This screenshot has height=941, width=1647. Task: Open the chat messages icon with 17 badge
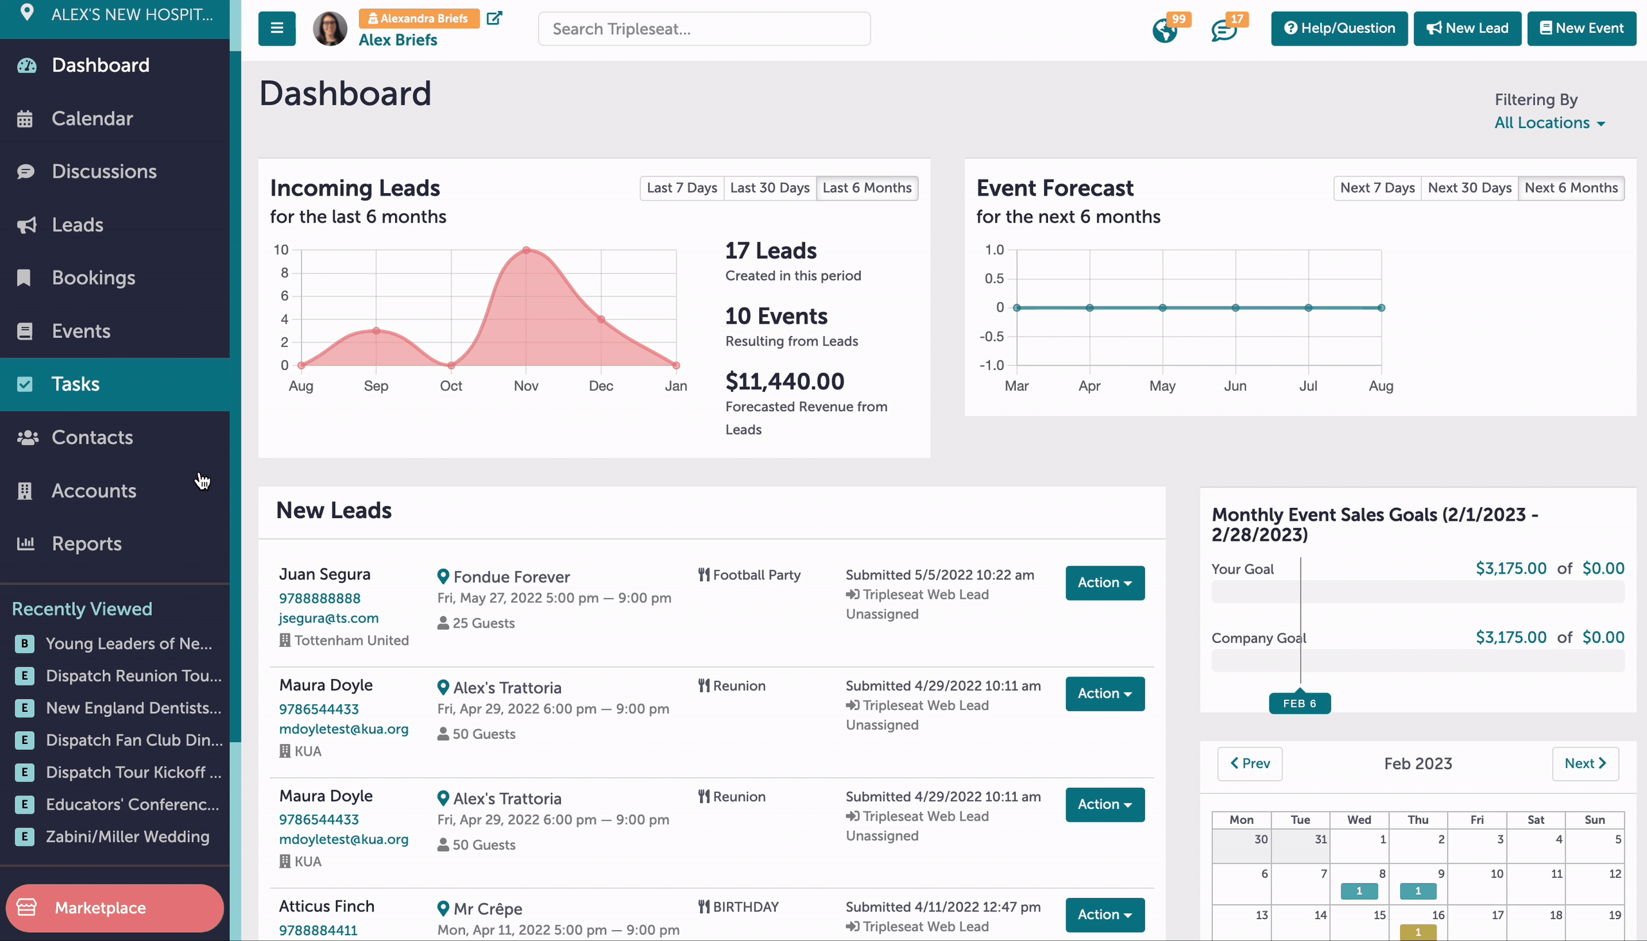(x=1223, y=30)
